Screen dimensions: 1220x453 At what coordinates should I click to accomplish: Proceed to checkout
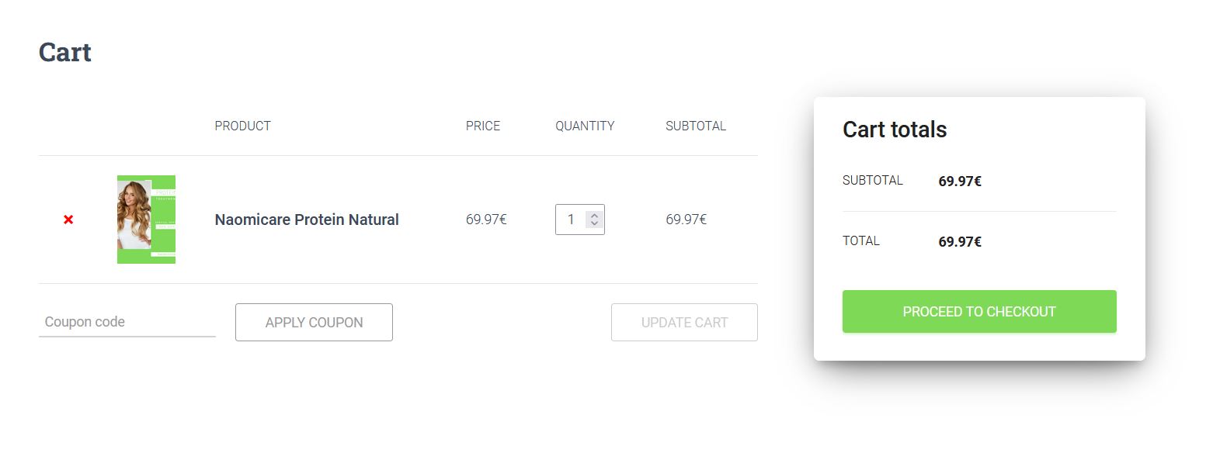[x=978, y=312]
